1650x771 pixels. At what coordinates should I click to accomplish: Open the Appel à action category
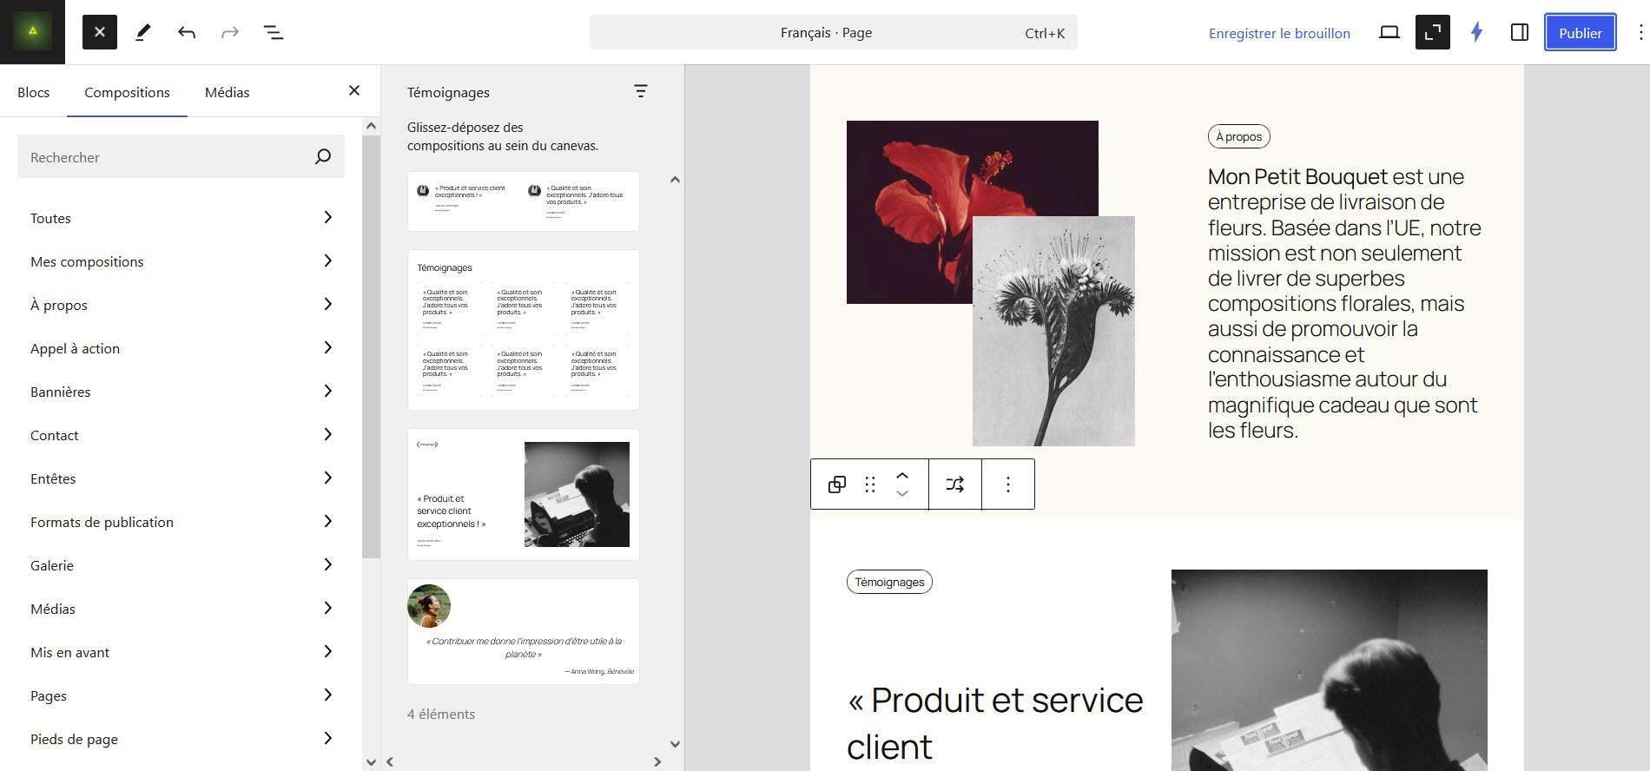pos(181,348)
